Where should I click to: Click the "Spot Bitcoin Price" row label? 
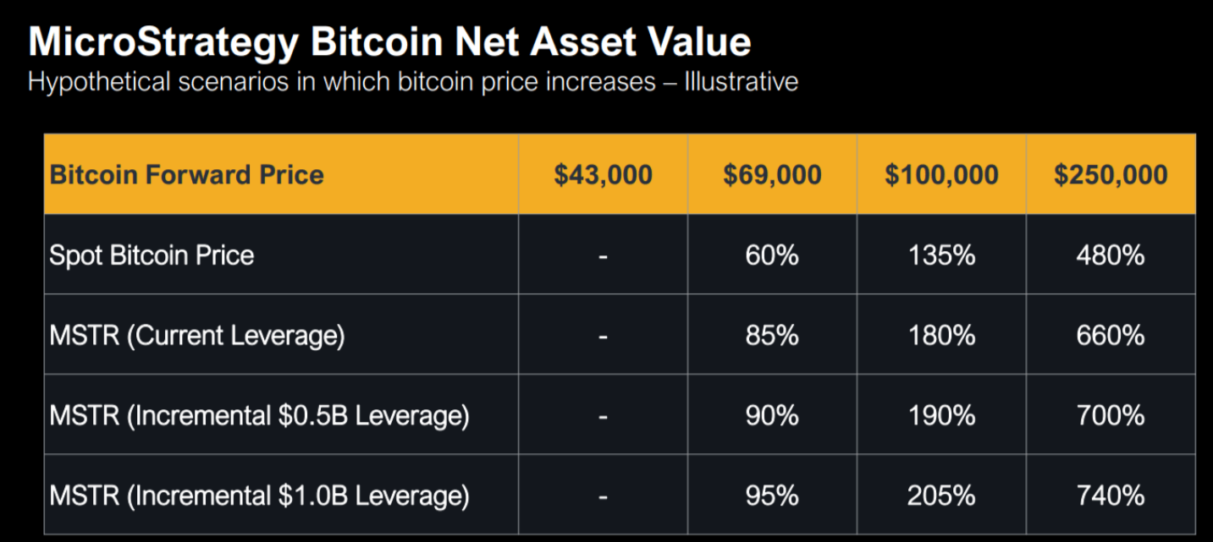point(152,255)
